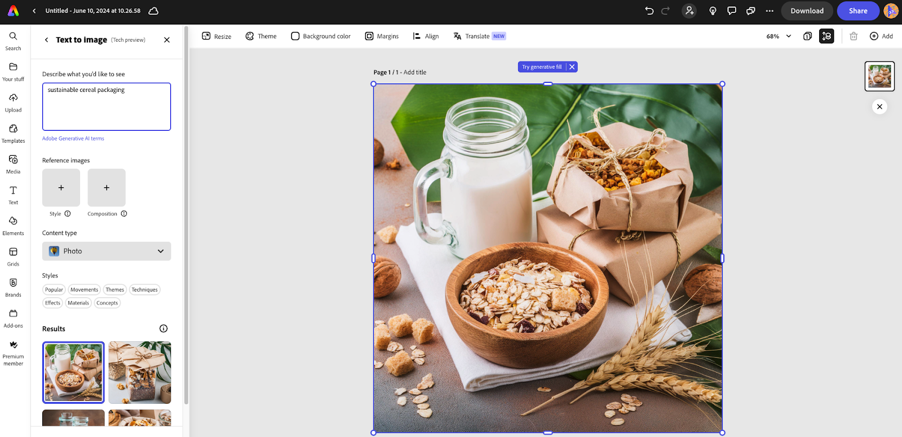Select the Concepts styles tab
The width and height of the screenshot is (902, 437).
pos(107,303)
